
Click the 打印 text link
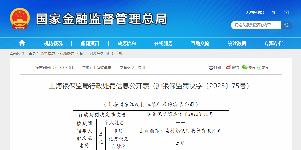pyautogui.click(x=217, y=68)
